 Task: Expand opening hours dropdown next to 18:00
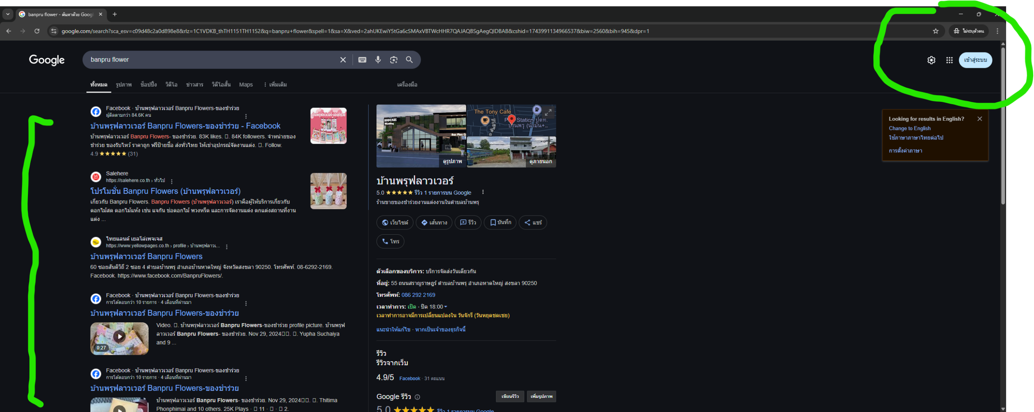coord(446,307)
